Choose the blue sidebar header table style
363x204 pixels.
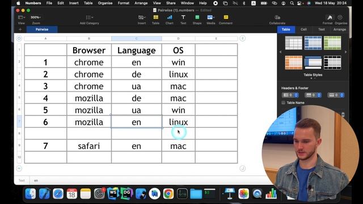click(x=313, y=62)
